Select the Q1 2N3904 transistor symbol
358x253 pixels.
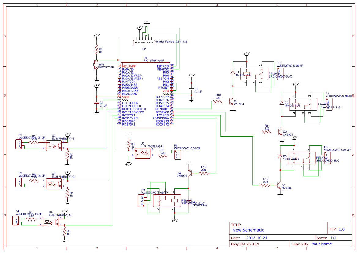(230, 101)
